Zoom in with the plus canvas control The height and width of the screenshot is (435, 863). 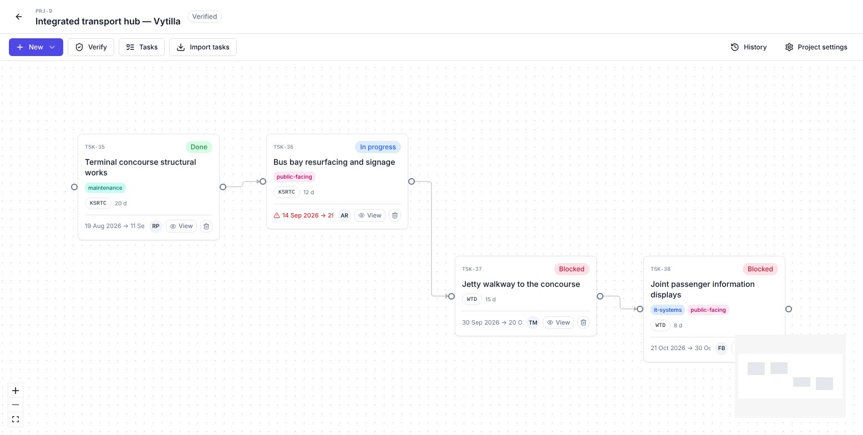[x=16, y=391]
